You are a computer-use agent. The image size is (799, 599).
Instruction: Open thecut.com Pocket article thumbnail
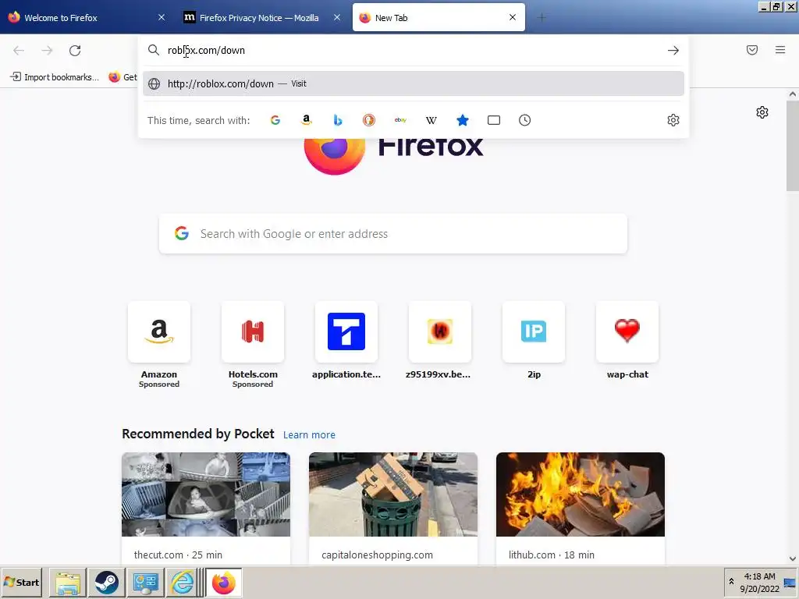click(x=206, y=494)
